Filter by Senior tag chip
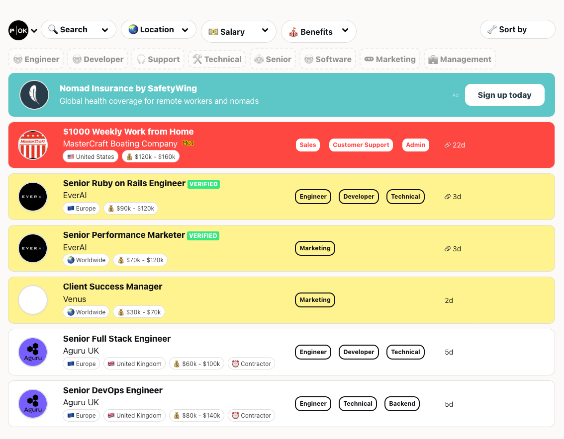 coord(273,59)
